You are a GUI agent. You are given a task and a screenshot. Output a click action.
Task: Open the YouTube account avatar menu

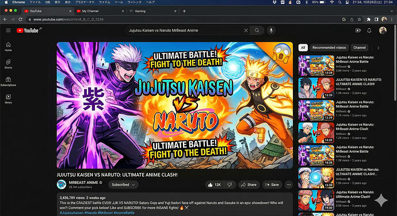[x=383, y=30]
